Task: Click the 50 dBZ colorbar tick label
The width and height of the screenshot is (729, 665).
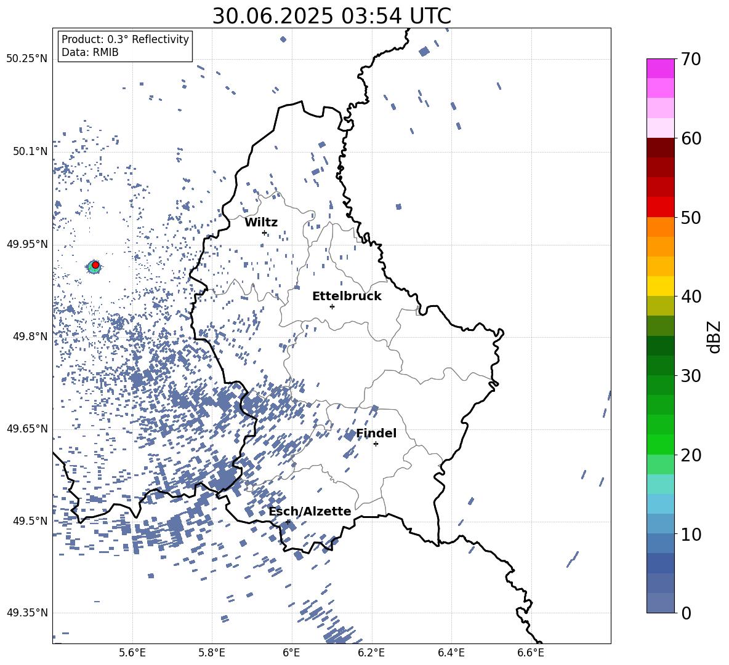Action: tap(691, 217)
